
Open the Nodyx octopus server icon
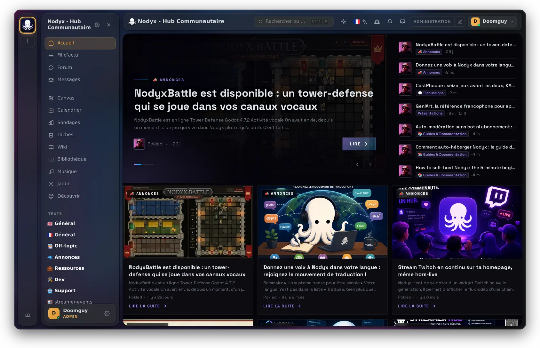[x=28, y=25]
